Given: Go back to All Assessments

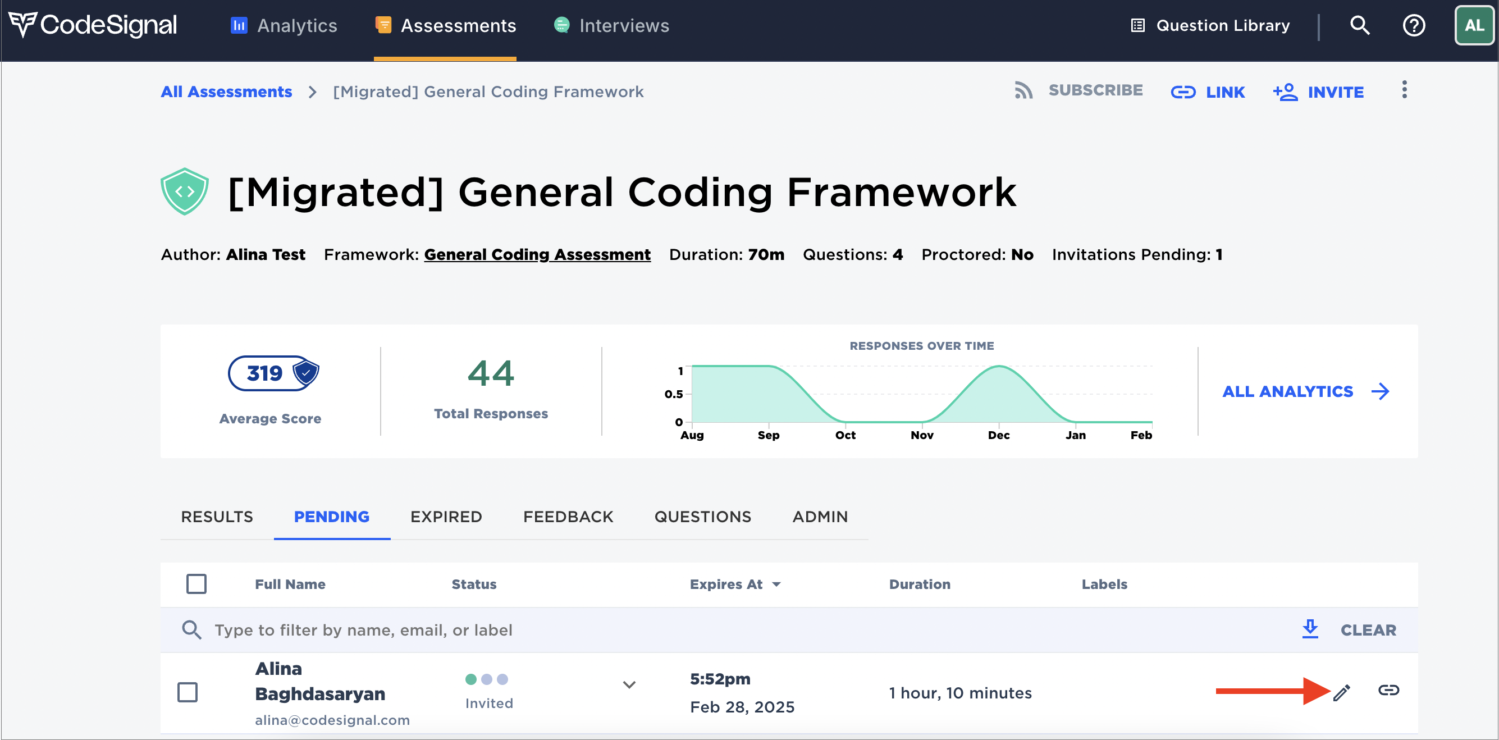Looking at the screenshot, I should [x=226, y=92].
